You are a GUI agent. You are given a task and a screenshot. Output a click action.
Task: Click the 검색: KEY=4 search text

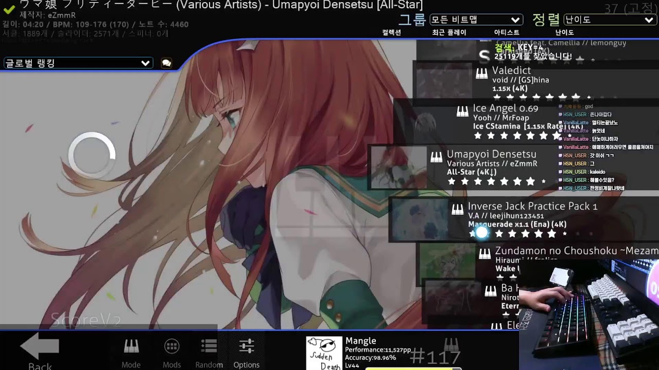pos(519,48)
